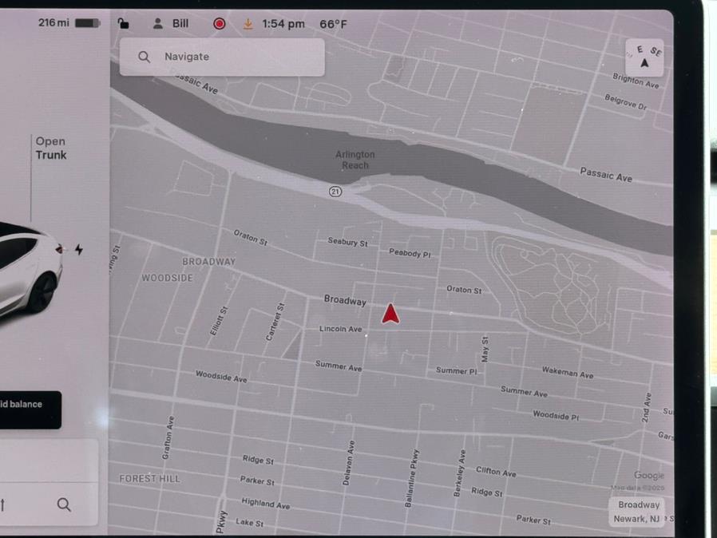
Task: Tap the 66°F temperature reading
Action: pos(334,24)
